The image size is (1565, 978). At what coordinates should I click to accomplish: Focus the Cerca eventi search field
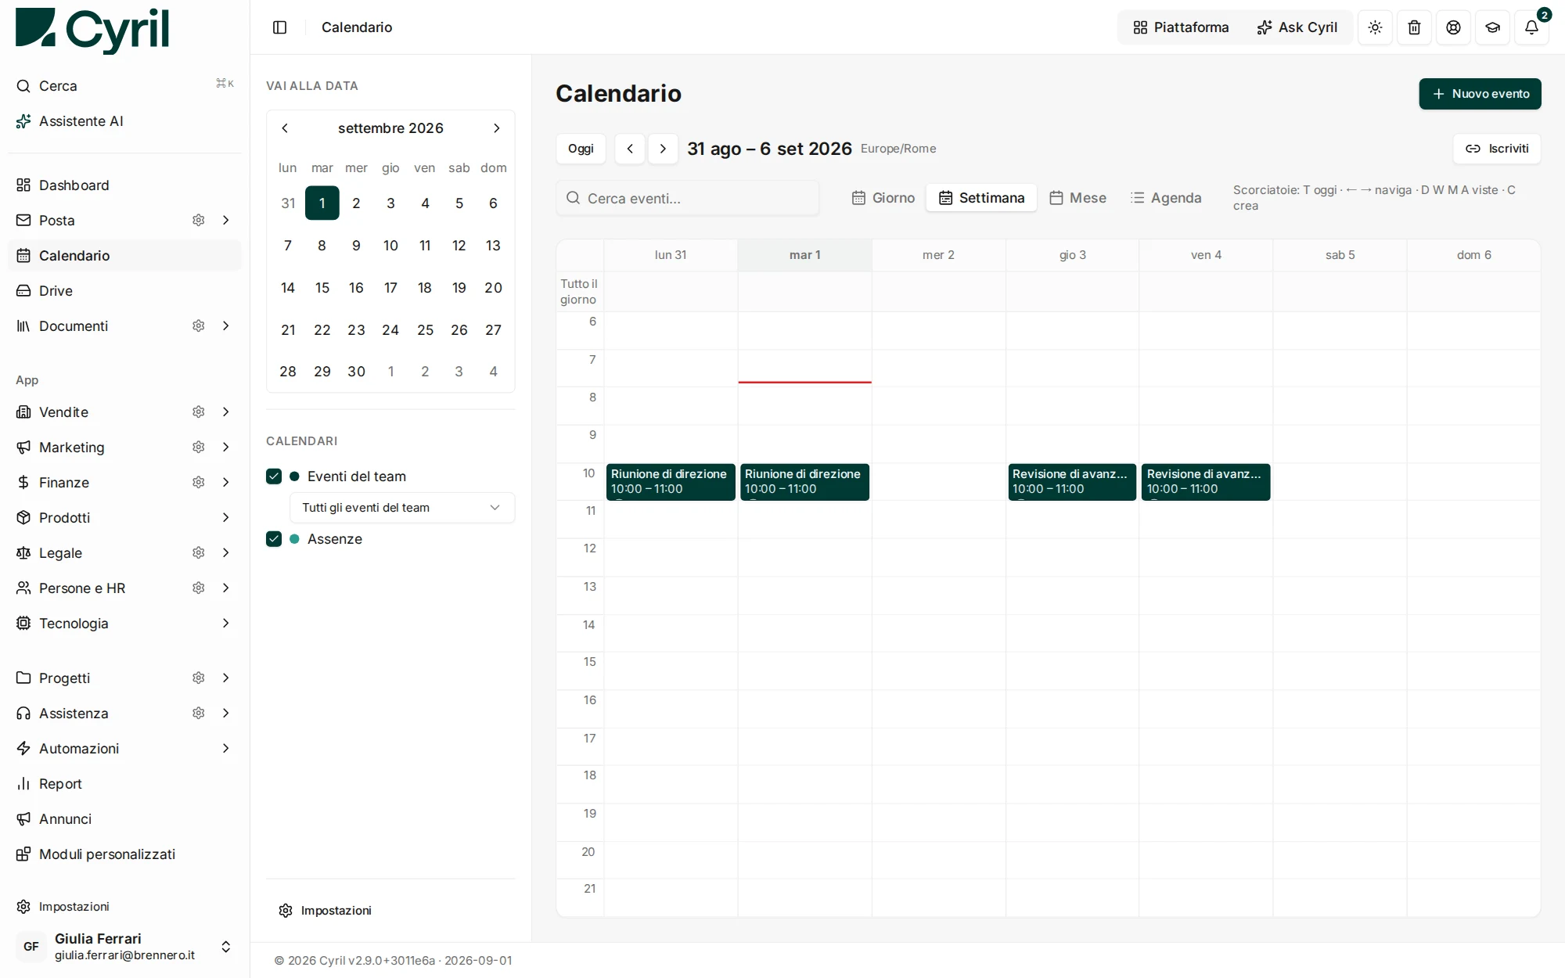(688, 198)
